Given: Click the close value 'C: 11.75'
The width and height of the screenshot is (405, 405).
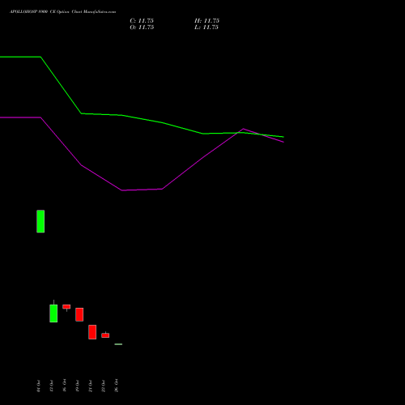Looking at the screenshot, I should [x=142, y=21].
